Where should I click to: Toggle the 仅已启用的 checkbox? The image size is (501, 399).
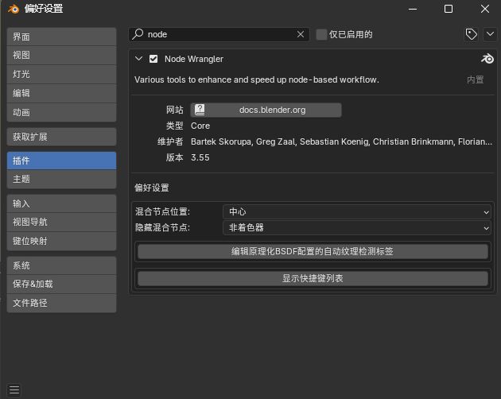pyautogui.click(x=321, y=34)
